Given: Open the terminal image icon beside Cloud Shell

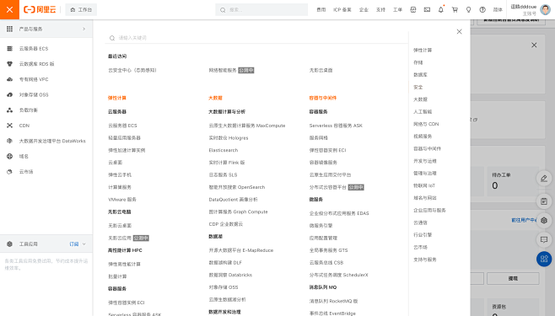Looking at the screenshot, I should [428, 10].
